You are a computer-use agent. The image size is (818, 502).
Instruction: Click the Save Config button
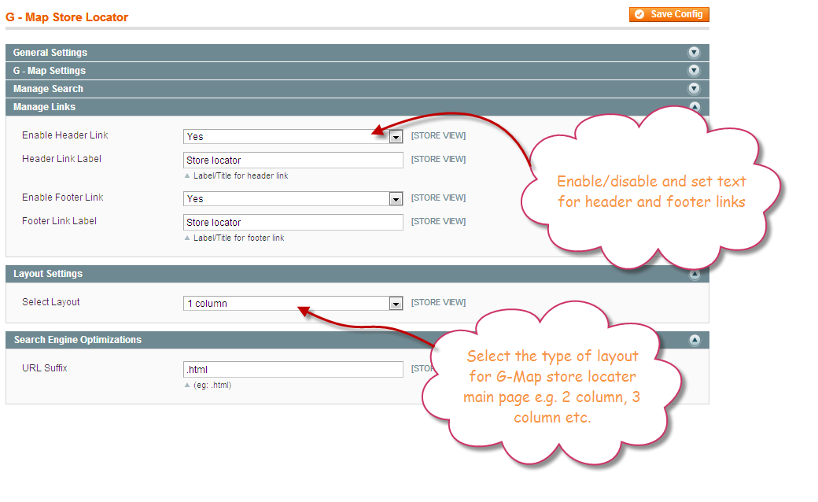669,13
